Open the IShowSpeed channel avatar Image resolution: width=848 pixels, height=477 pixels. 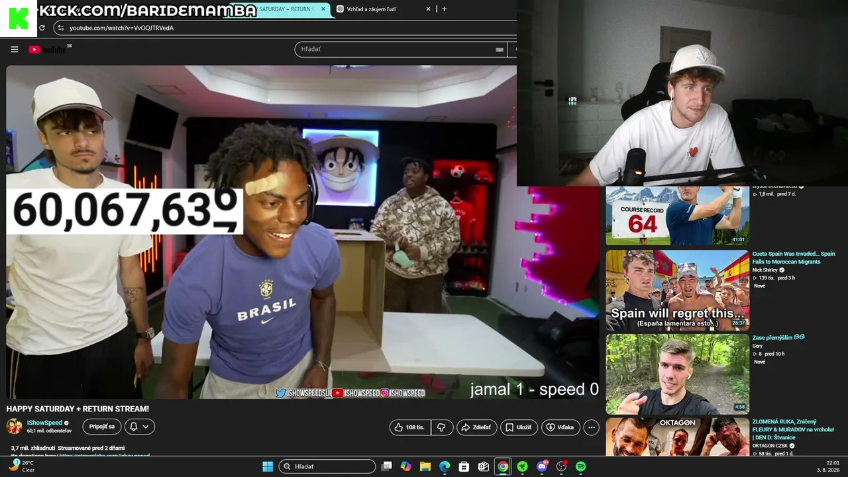point(14,426)
